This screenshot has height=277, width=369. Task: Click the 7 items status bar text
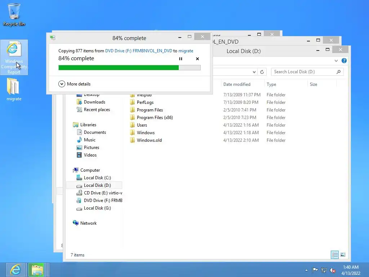77,255
